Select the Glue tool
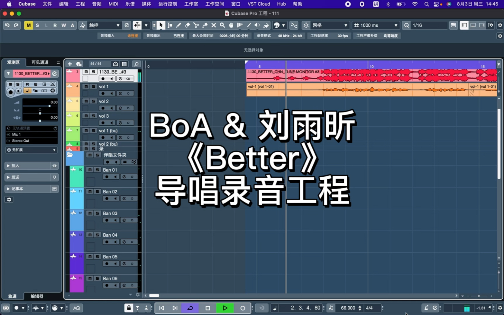The width and height of the screenshot is (504, 315). tap(205, 25)
